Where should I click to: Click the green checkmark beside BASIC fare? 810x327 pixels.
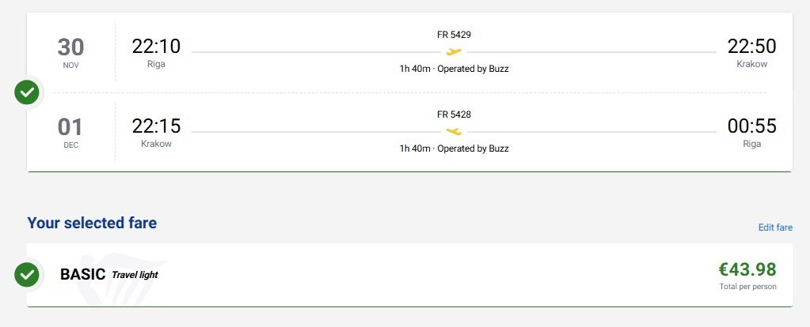click(x=27, y=274)
